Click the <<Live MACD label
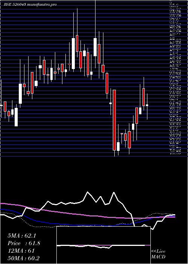The width and height of the screenshot is (188, 264). click(158, 254)
